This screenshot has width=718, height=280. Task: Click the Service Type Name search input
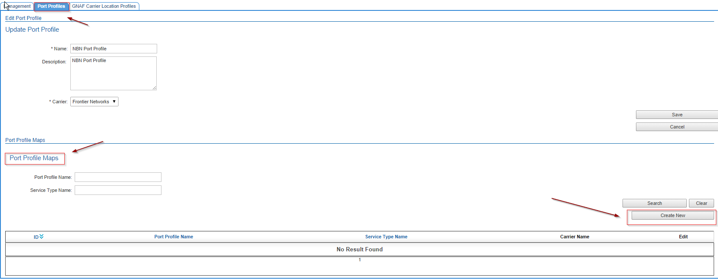click(118, 190)
